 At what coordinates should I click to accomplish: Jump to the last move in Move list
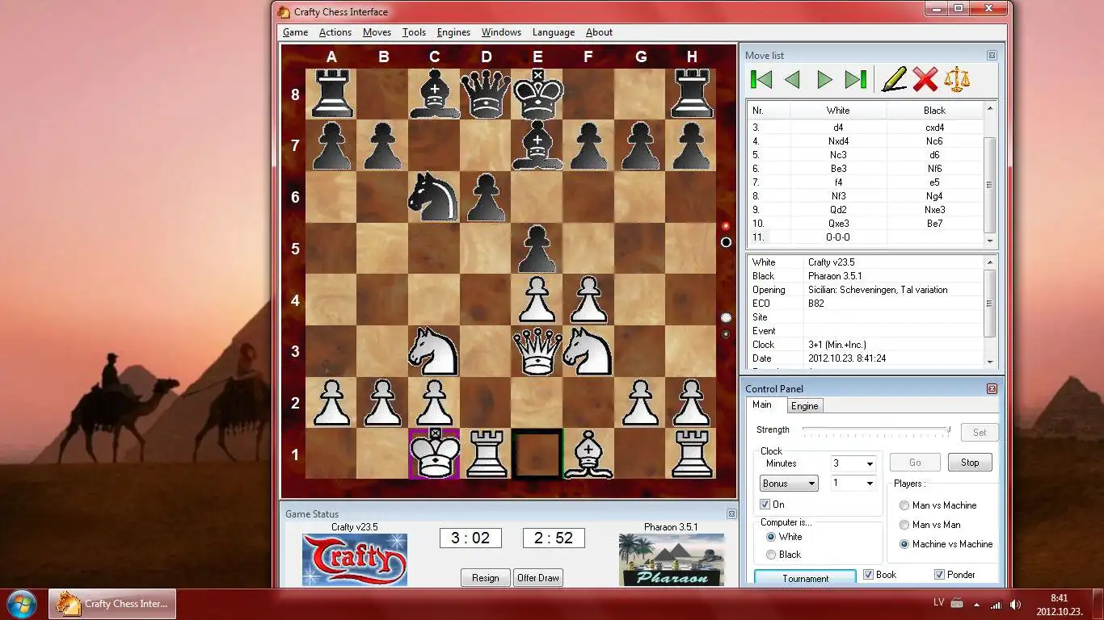pos(856,79)
